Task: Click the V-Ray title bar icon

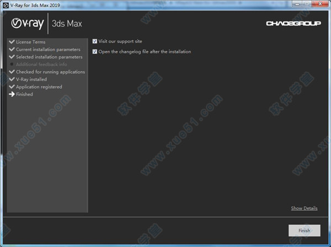Action: 6,6
